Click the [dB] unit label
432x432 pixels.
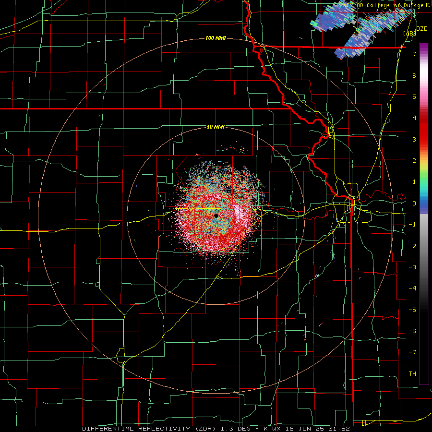click(410, 33)
